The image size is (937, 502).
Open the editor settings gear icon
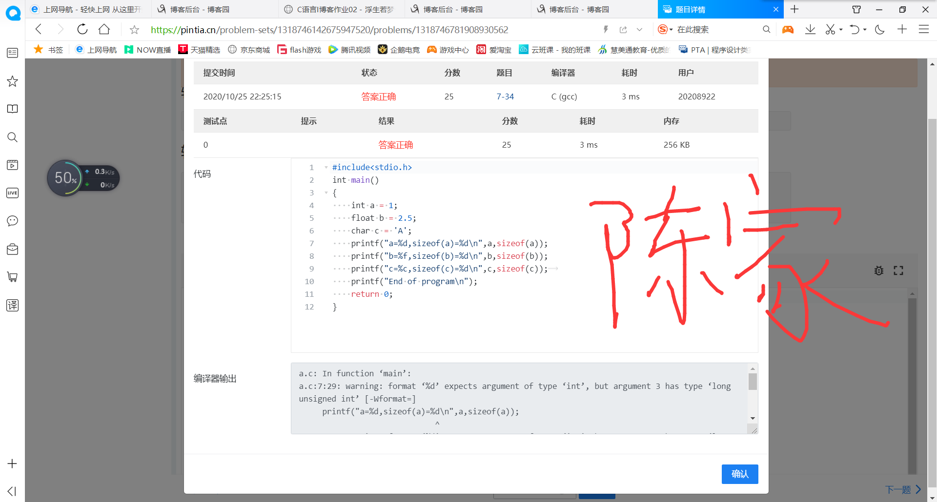[x=879, y=270]
